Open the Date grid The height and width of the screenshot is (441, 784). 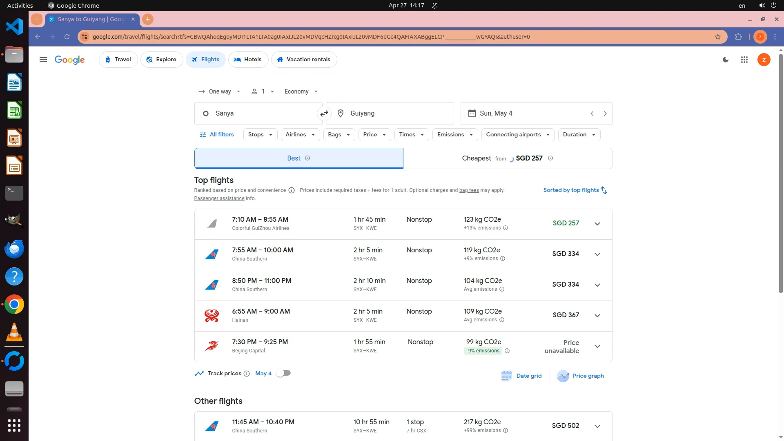coord(521,376)
